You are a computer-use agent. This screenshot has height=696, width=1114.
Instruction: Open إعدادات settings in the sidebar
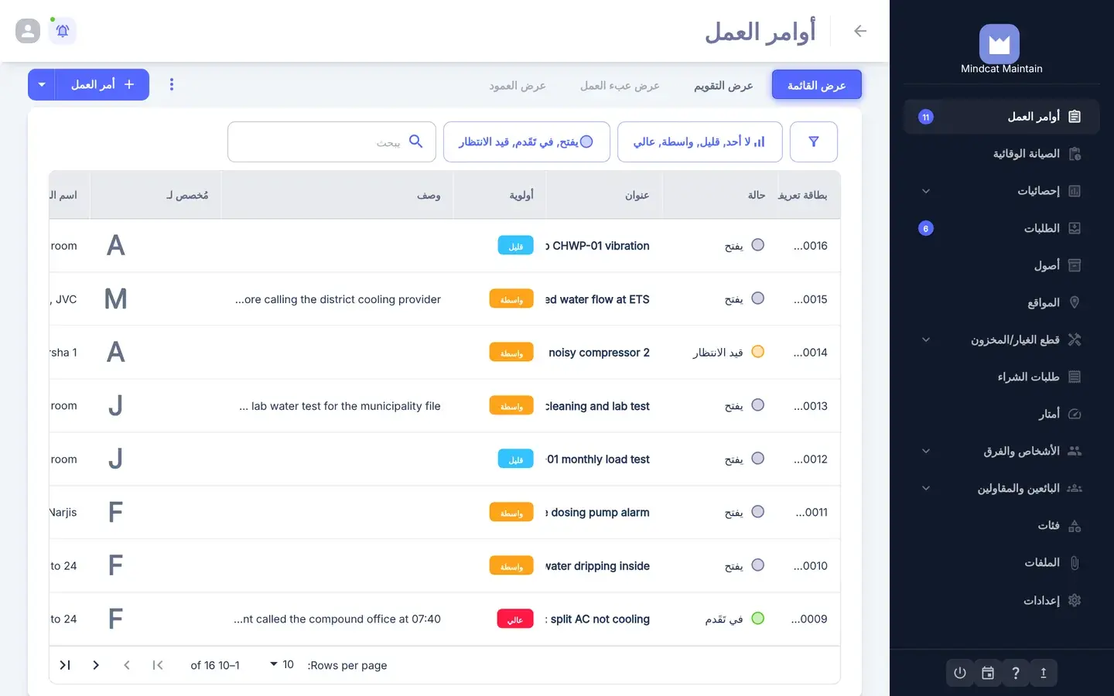point(1002,600)
